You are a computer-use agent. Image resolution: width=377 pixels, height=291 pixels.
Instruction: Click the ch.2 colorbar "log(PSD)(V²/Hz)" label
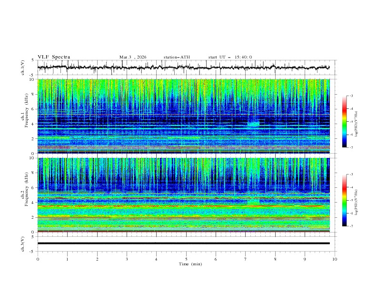pos(357,202)
